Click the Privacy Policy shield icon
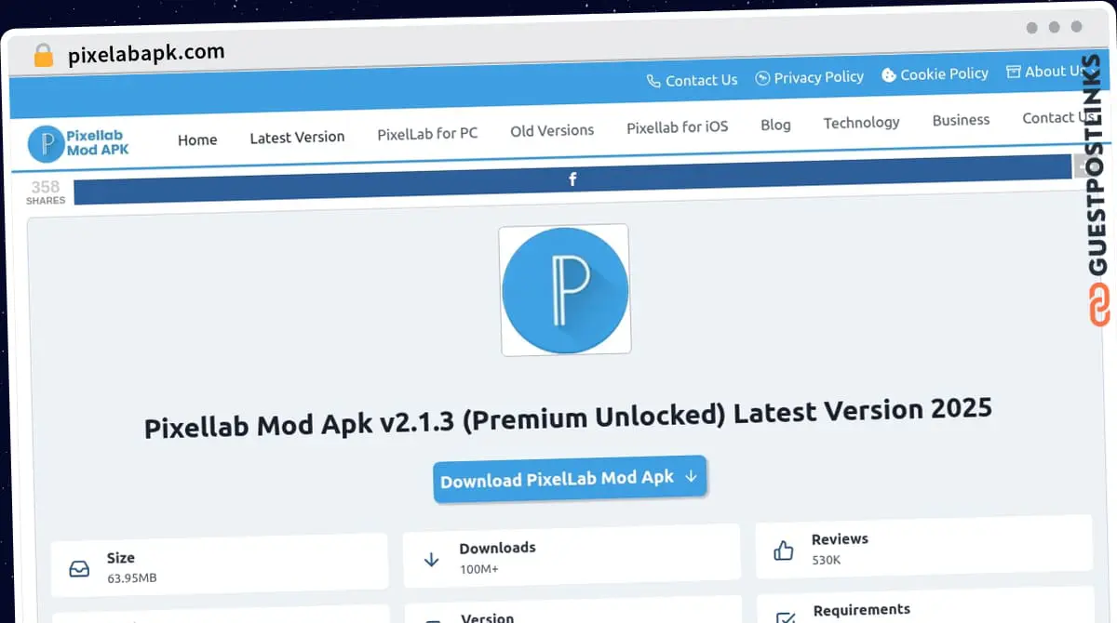Image resolution: width=1117 pixels, height=623 pixels. [762, 78]
